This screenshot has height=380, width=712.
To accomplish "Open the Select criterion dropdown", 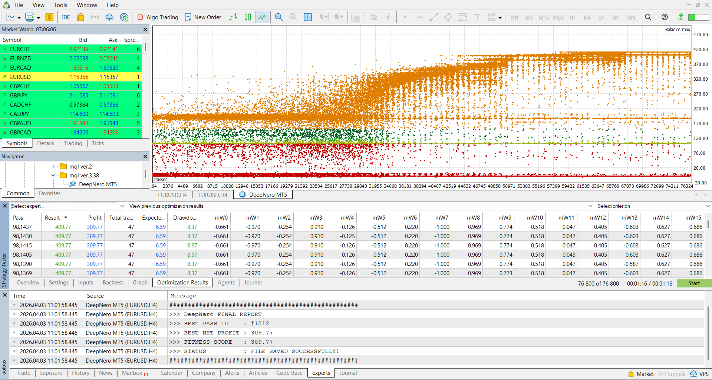I will pos(708,206).
